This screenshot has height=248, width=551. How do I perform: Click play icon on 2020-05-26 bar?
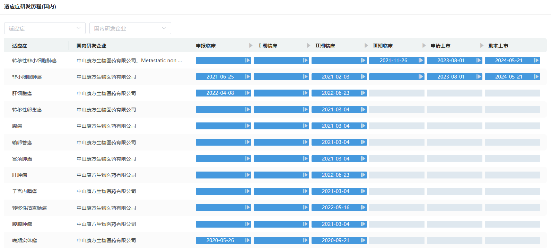(247, 240)
